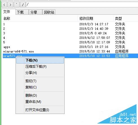Switch to the 下载 tab

tap(22, 12)
